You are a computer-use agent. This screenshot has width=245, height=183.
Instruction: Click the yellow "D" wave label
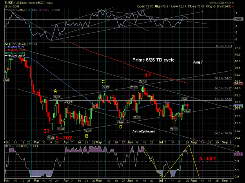point(121,127)
